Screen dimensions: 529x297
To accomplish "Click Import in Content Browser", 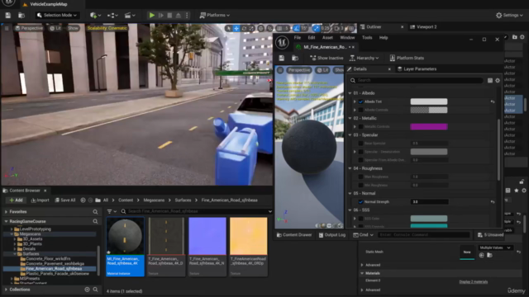I will pyautogui.click(x=40, y=200).
